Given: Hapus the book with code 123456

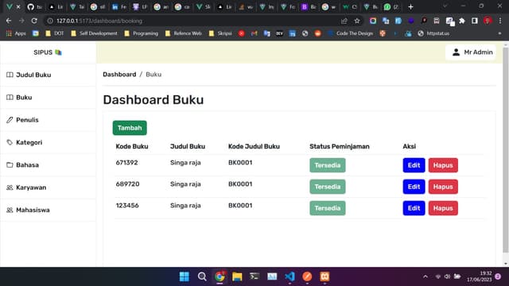Looking at the screenshot, I should click(443, 208).
